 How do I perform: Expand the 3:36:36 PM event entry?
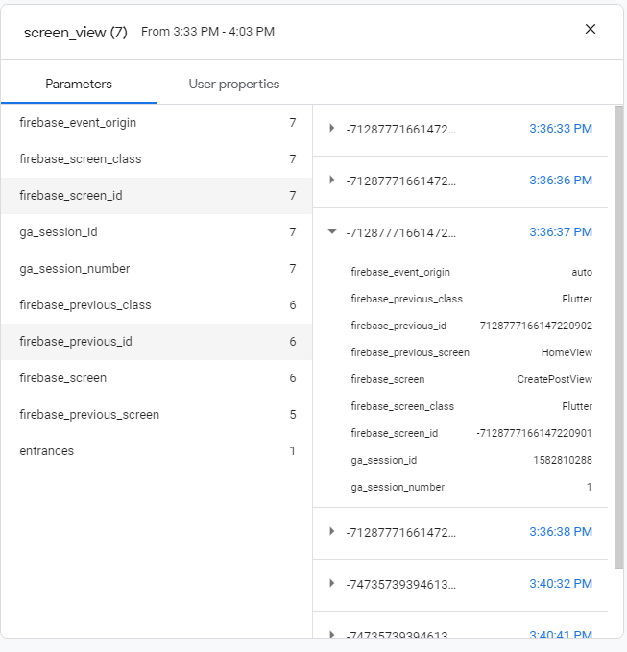pos(332,181)
